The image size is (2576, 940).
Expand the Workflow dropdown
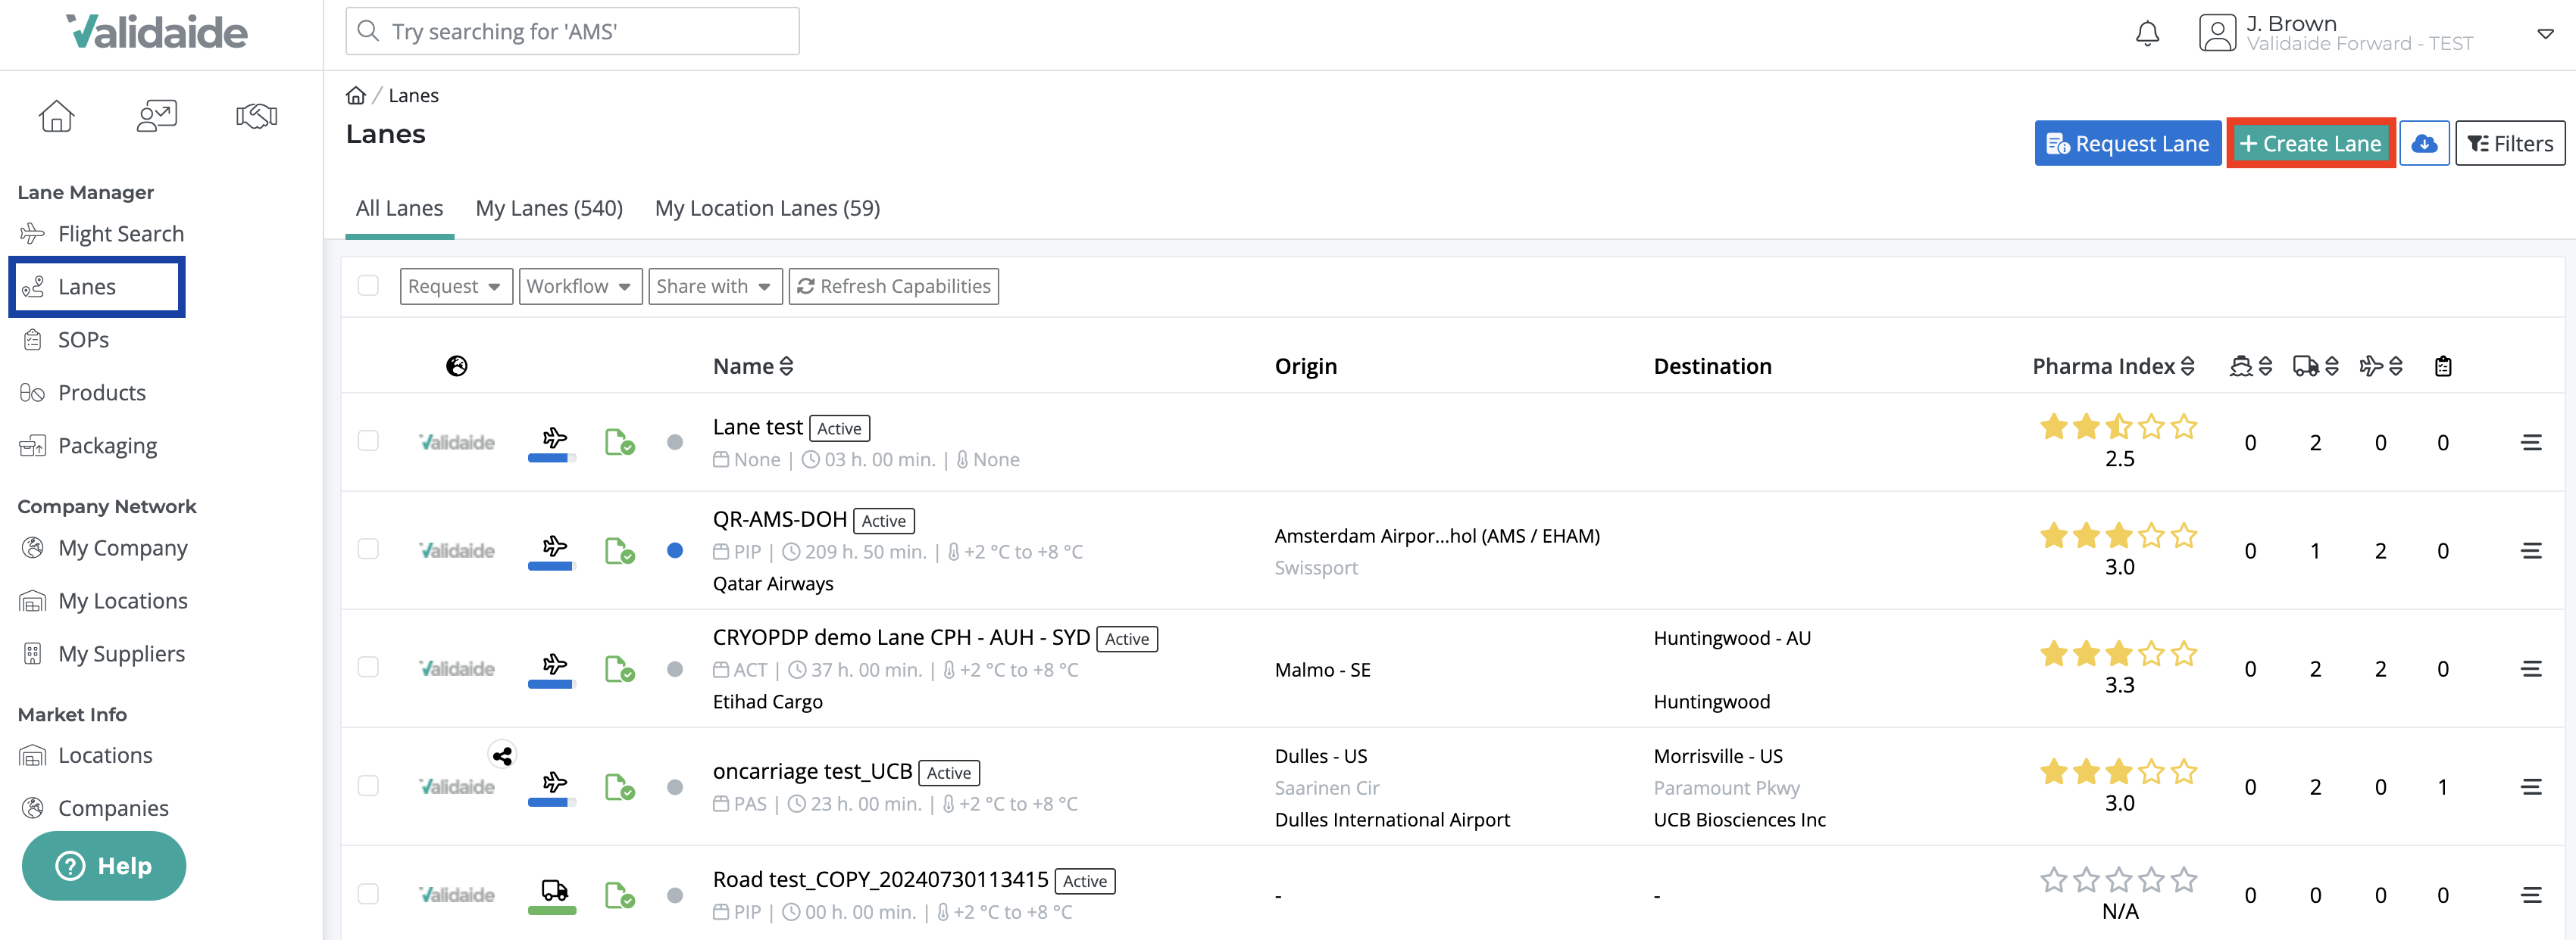coord(580,287)
